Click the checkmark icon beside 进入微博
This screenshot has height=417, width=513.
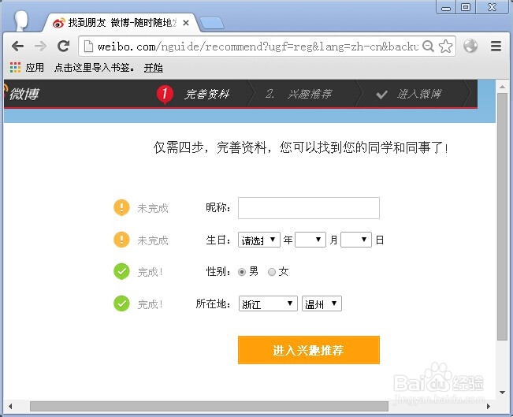pyautogui.click(x=382, y=95)
